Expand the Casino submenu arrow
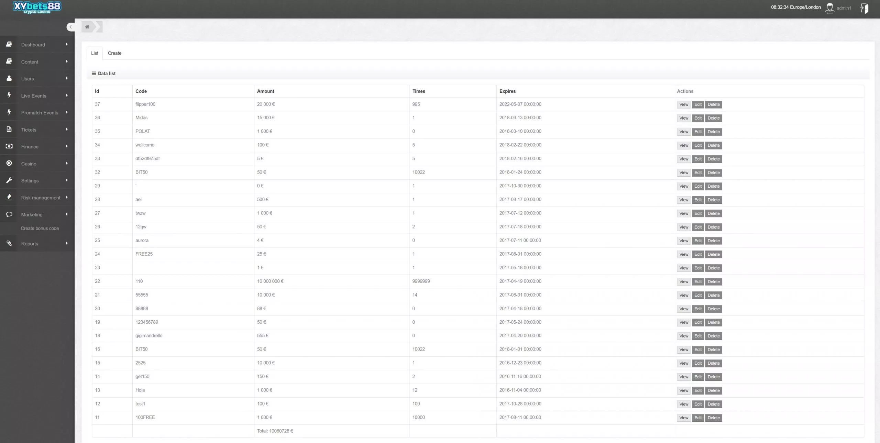880x443 pixels. 67,163
